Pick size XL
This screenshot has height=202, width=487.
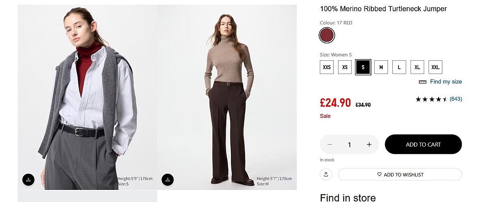[x=417, y=67]
